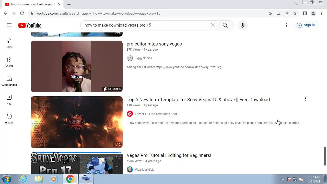Click the '695K views' text
This screenshot has width=327, height=184.
point(134,161)
